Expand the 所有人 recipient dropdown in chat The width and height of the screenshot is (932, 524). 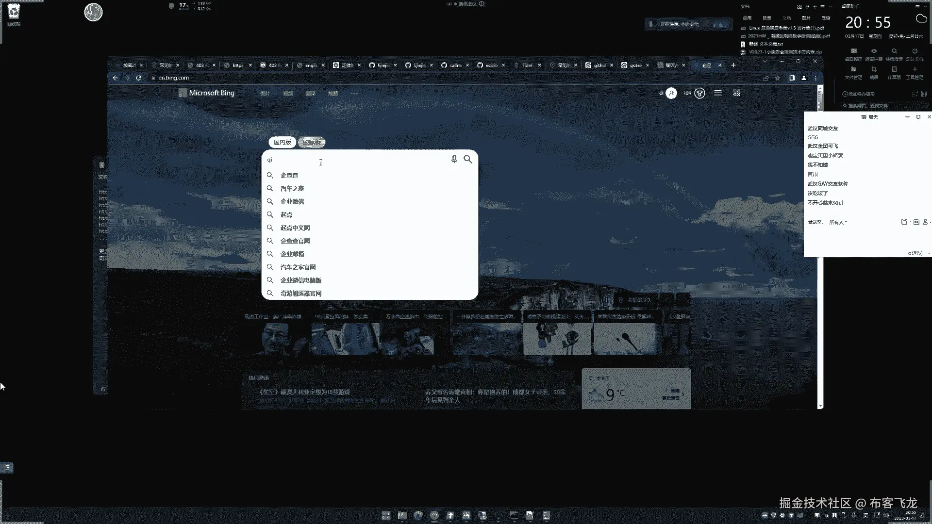pos(838,222)
